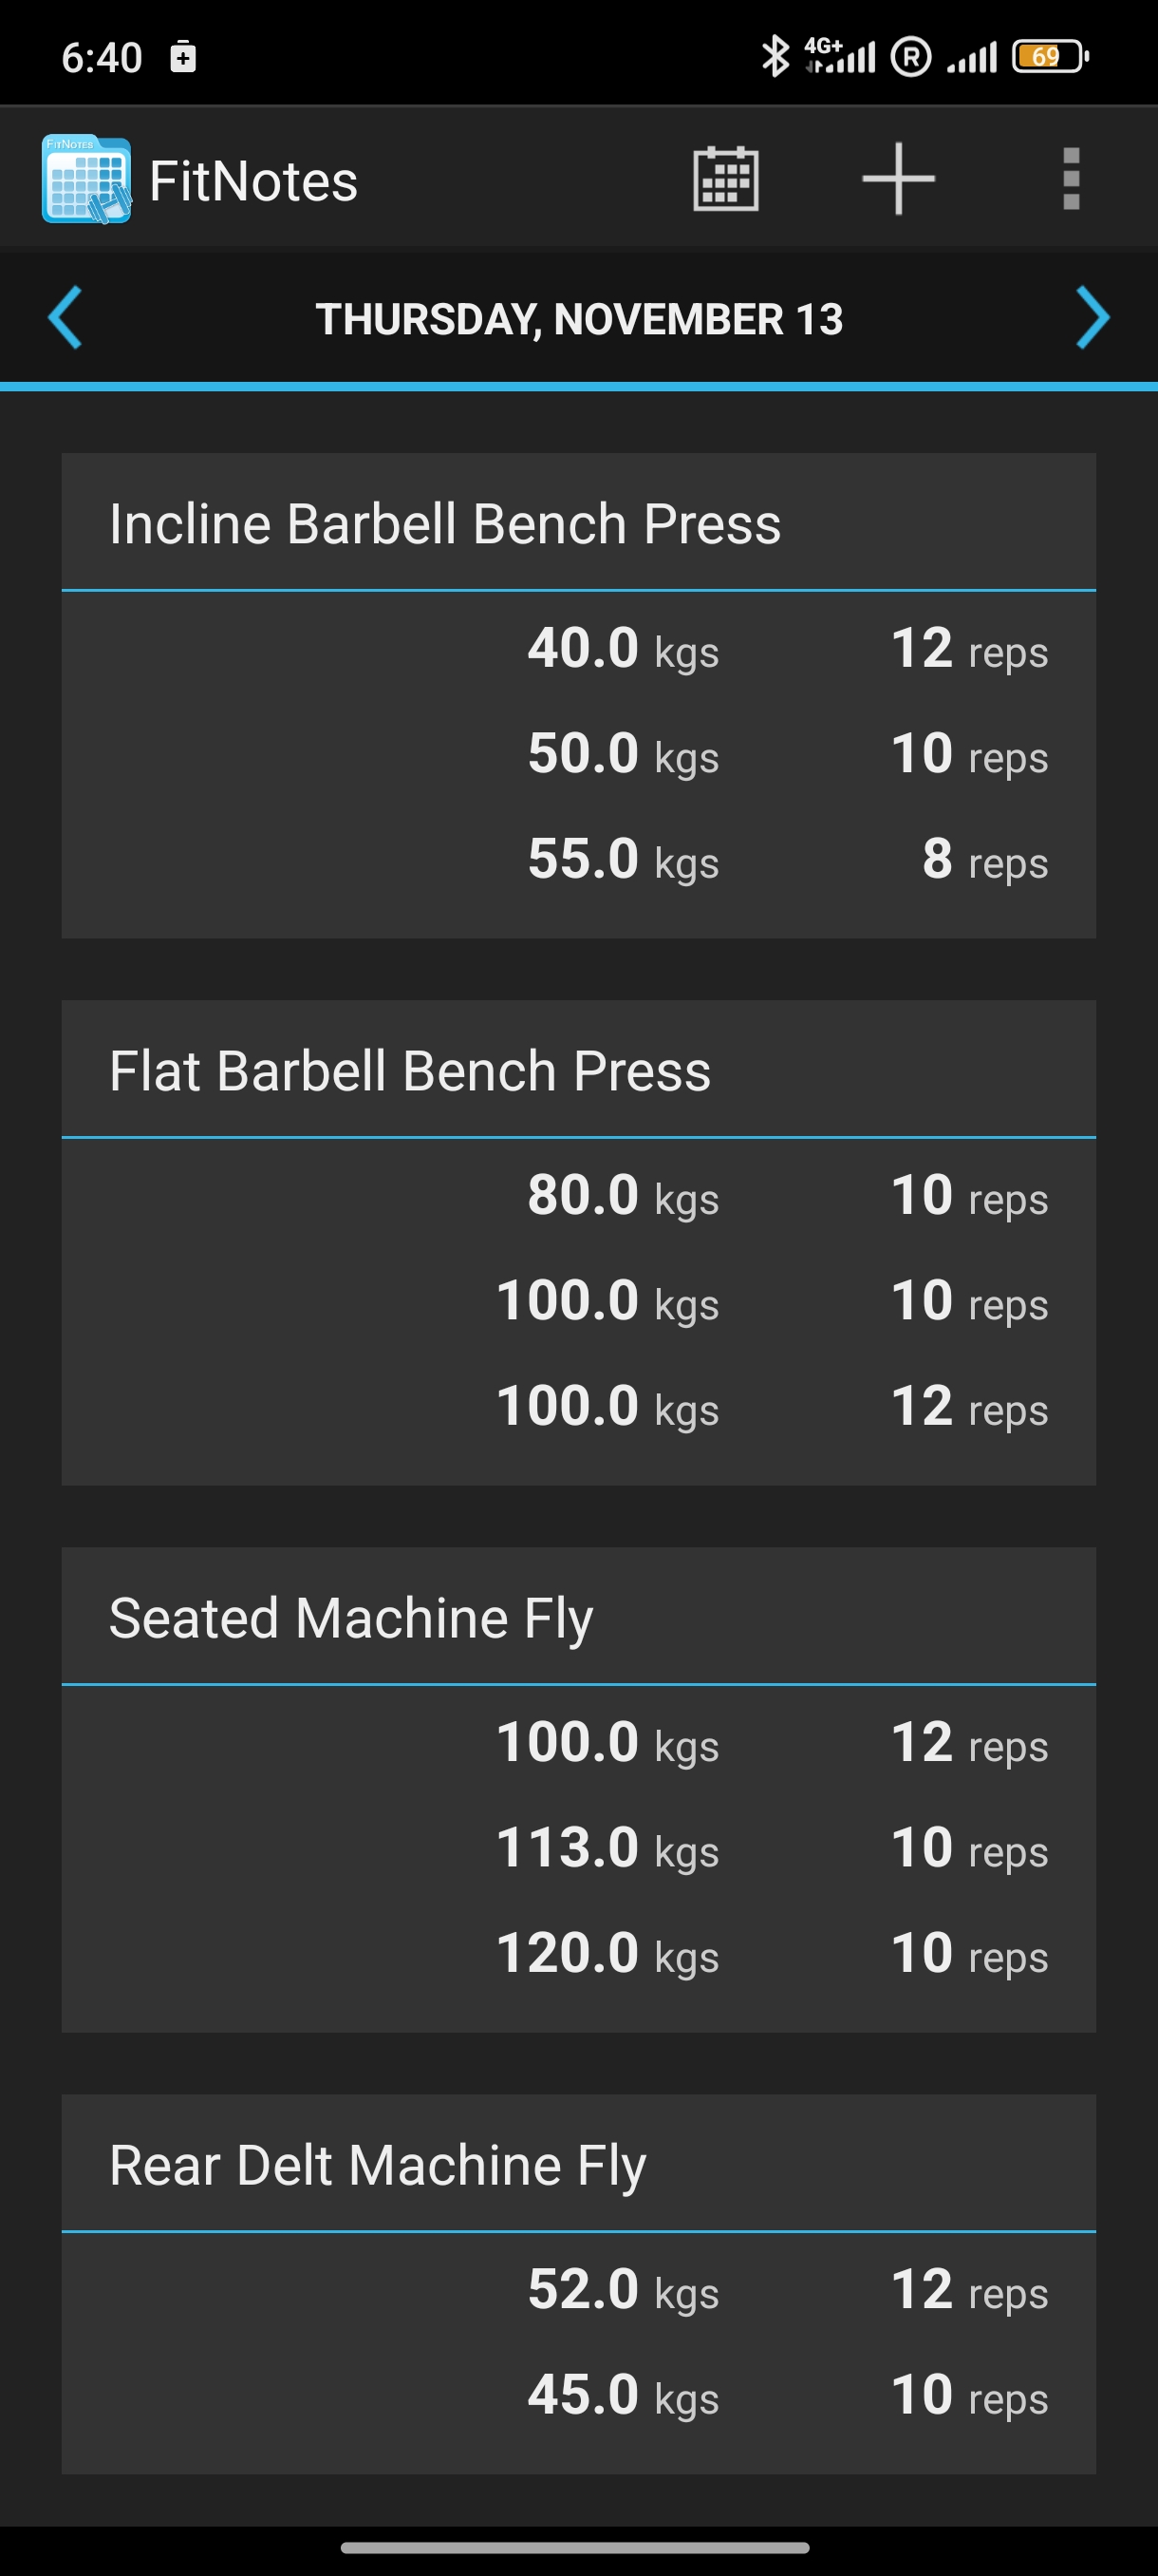
Task: Tap the FitNotes app logo
Action: 87,180
